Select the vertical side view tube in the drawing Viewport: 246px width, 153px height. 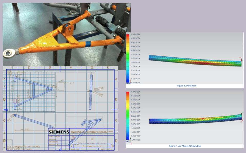pyautogui.click(x=90, y=92)
